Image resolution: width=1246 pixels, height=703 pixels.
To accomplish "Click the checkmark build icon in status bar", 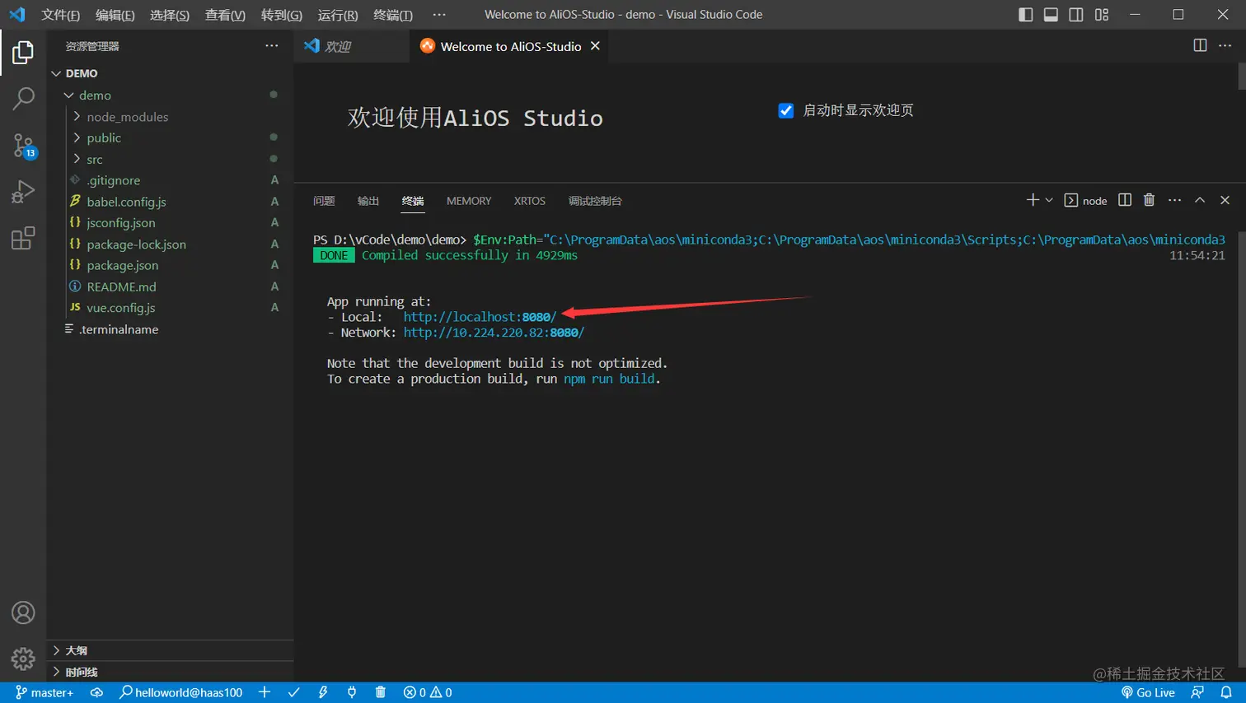I will (293, 692).
